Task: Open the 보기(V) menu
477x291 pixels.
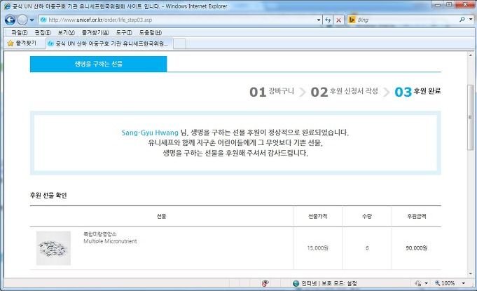Action: tap(66, 32)
